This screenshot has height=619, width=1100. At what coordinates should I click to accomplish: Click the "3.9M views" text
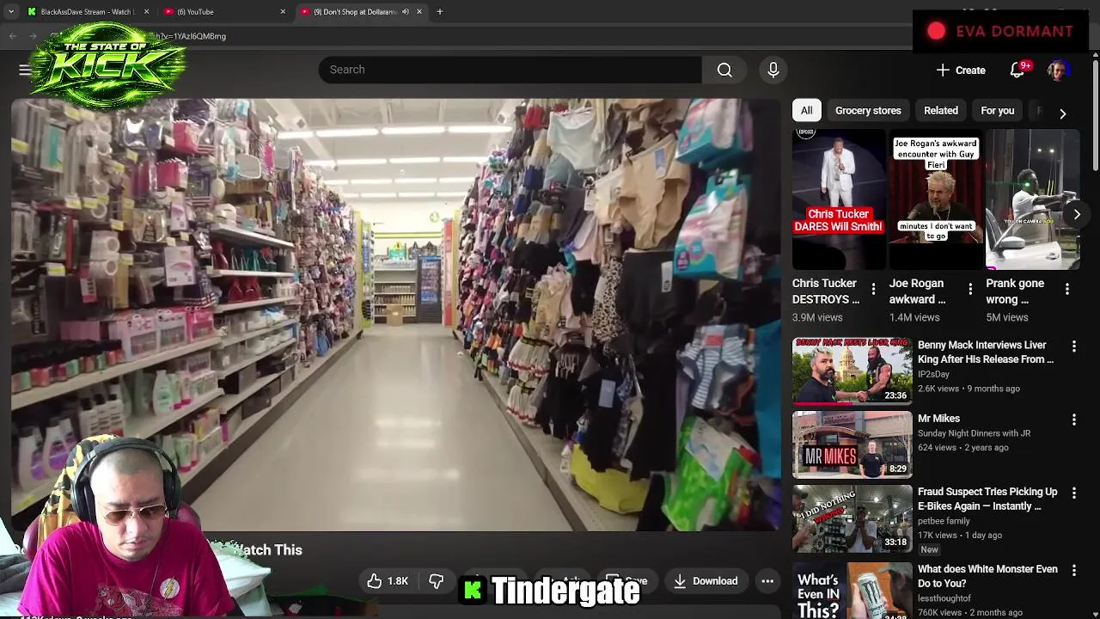(x=817, y=317)
